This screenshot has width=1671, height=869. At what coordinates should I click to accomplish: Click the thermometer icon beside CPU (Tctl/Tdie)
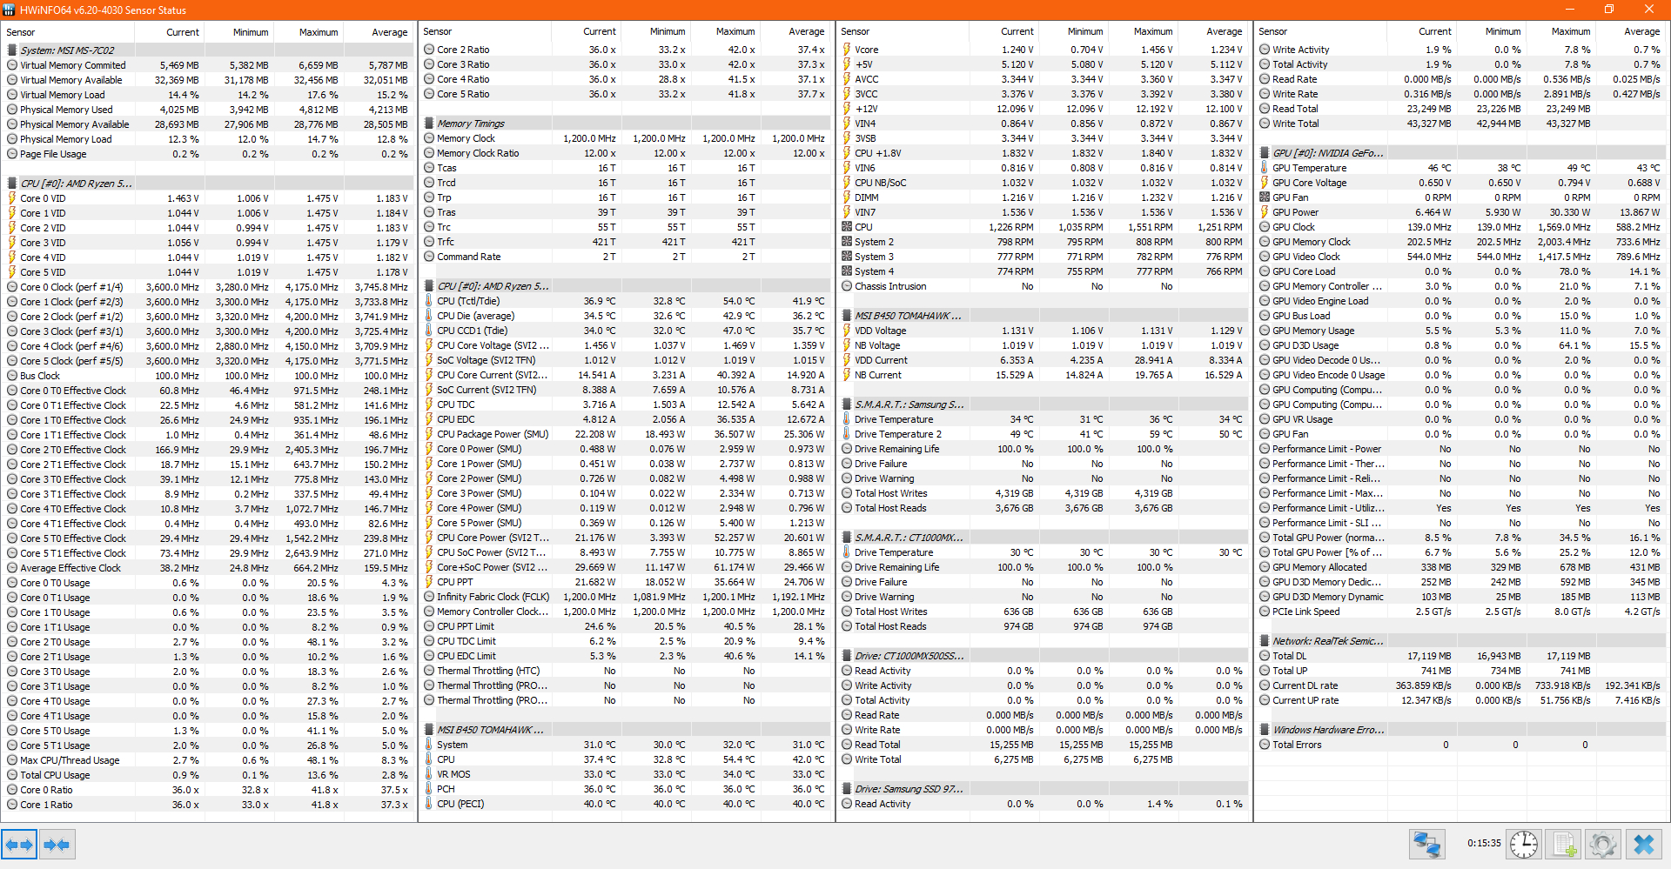click(x=429, y=301)
